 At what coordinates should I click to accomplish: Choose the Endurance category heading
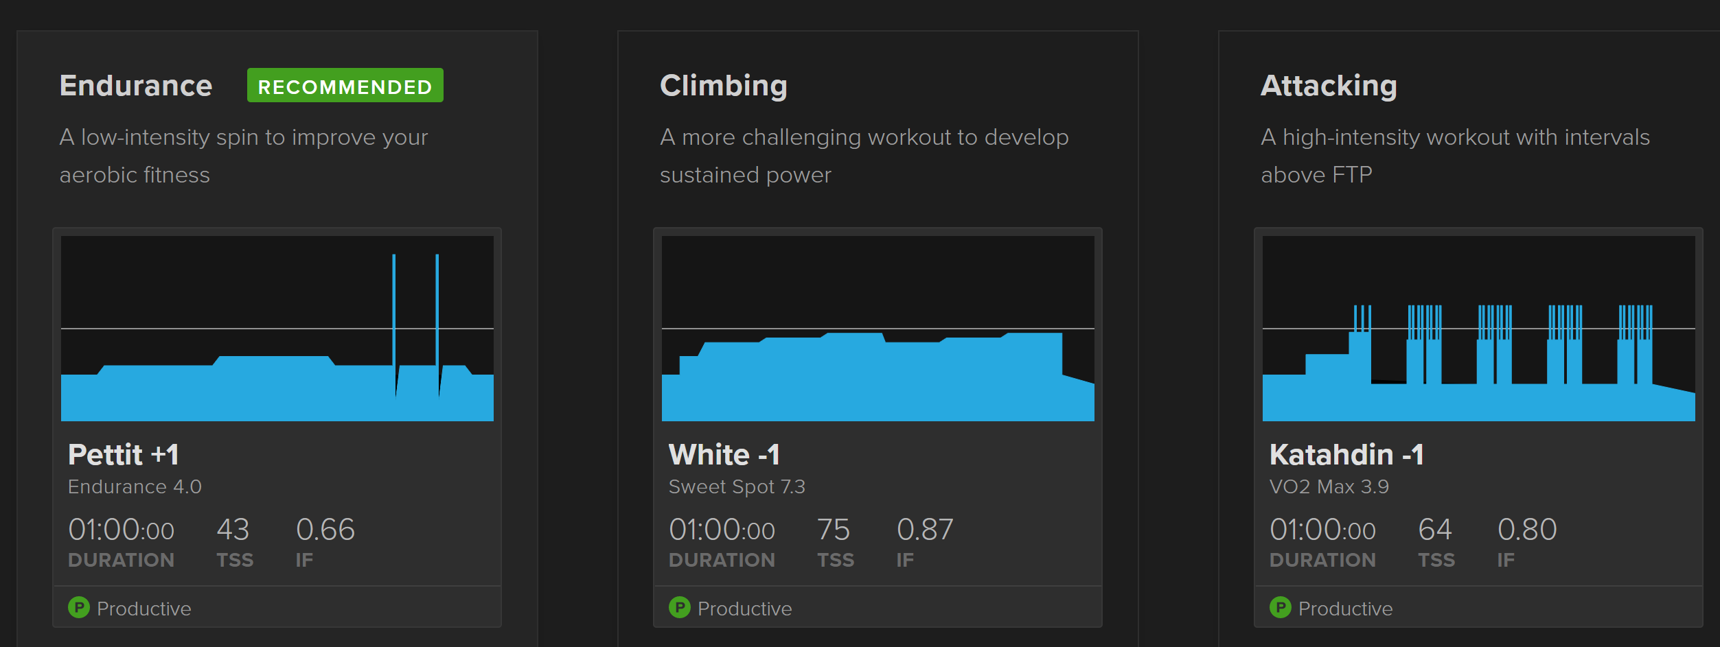[x=136, y=86]
